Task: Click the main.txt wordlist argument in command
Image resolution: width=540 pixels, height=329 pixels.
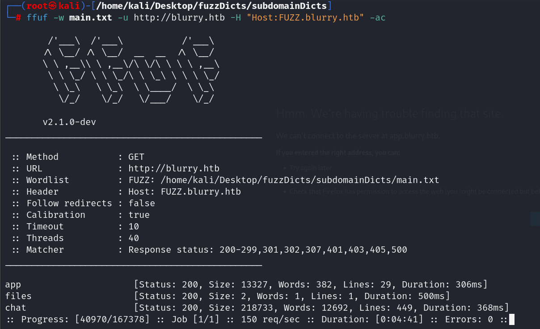Action: tap(91, 18)
